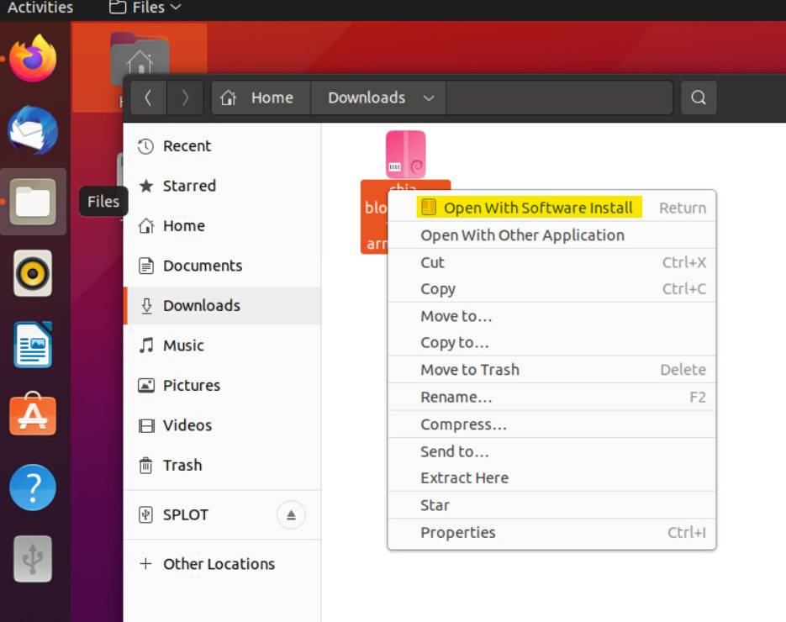
Task: Click the pink chia file thumbnail
Action: 406,153
